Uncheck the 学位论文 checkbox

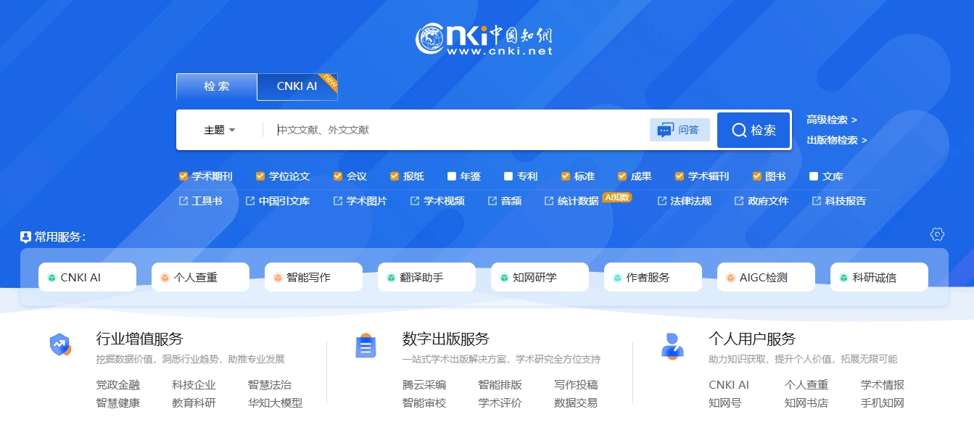coord(260,176)
